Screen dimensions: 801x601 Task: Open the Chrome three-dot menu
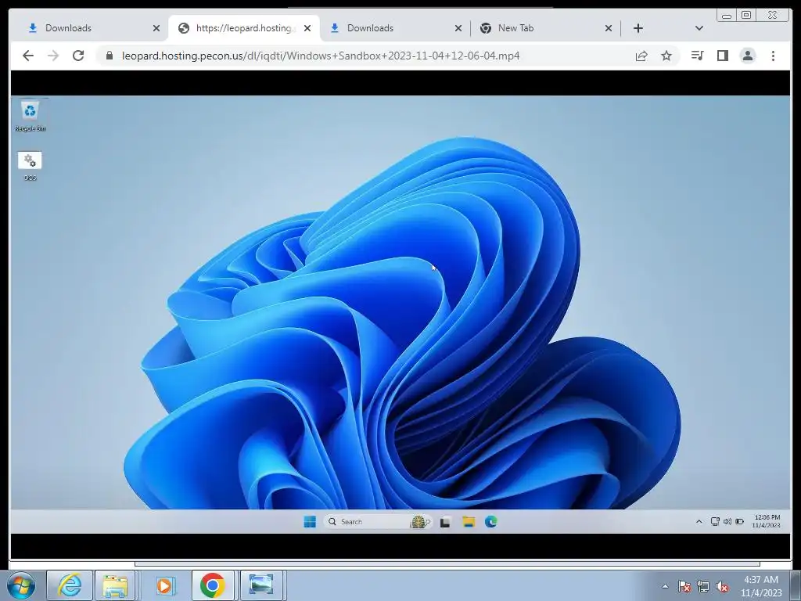(x=773, y=56)
